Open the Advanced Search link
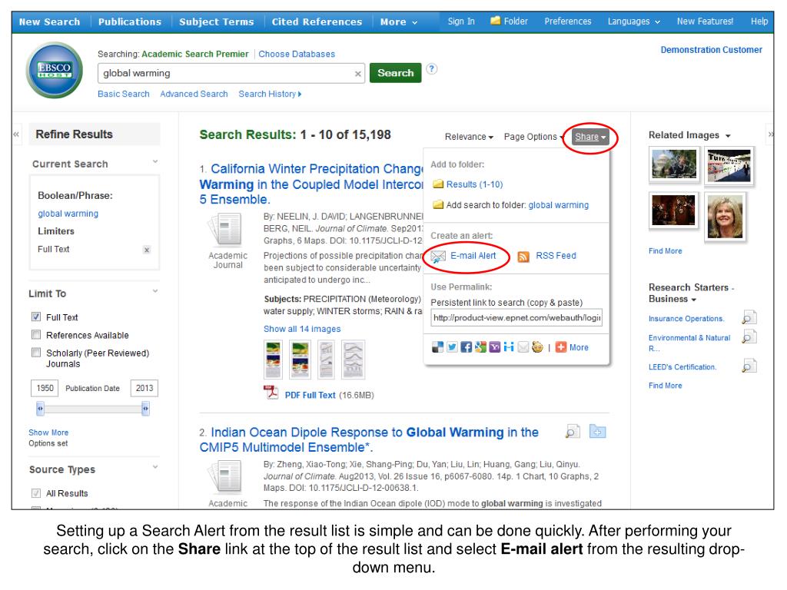Image resolution: width=787 pixels, height=590 pixels. click(x=194, y=94)
